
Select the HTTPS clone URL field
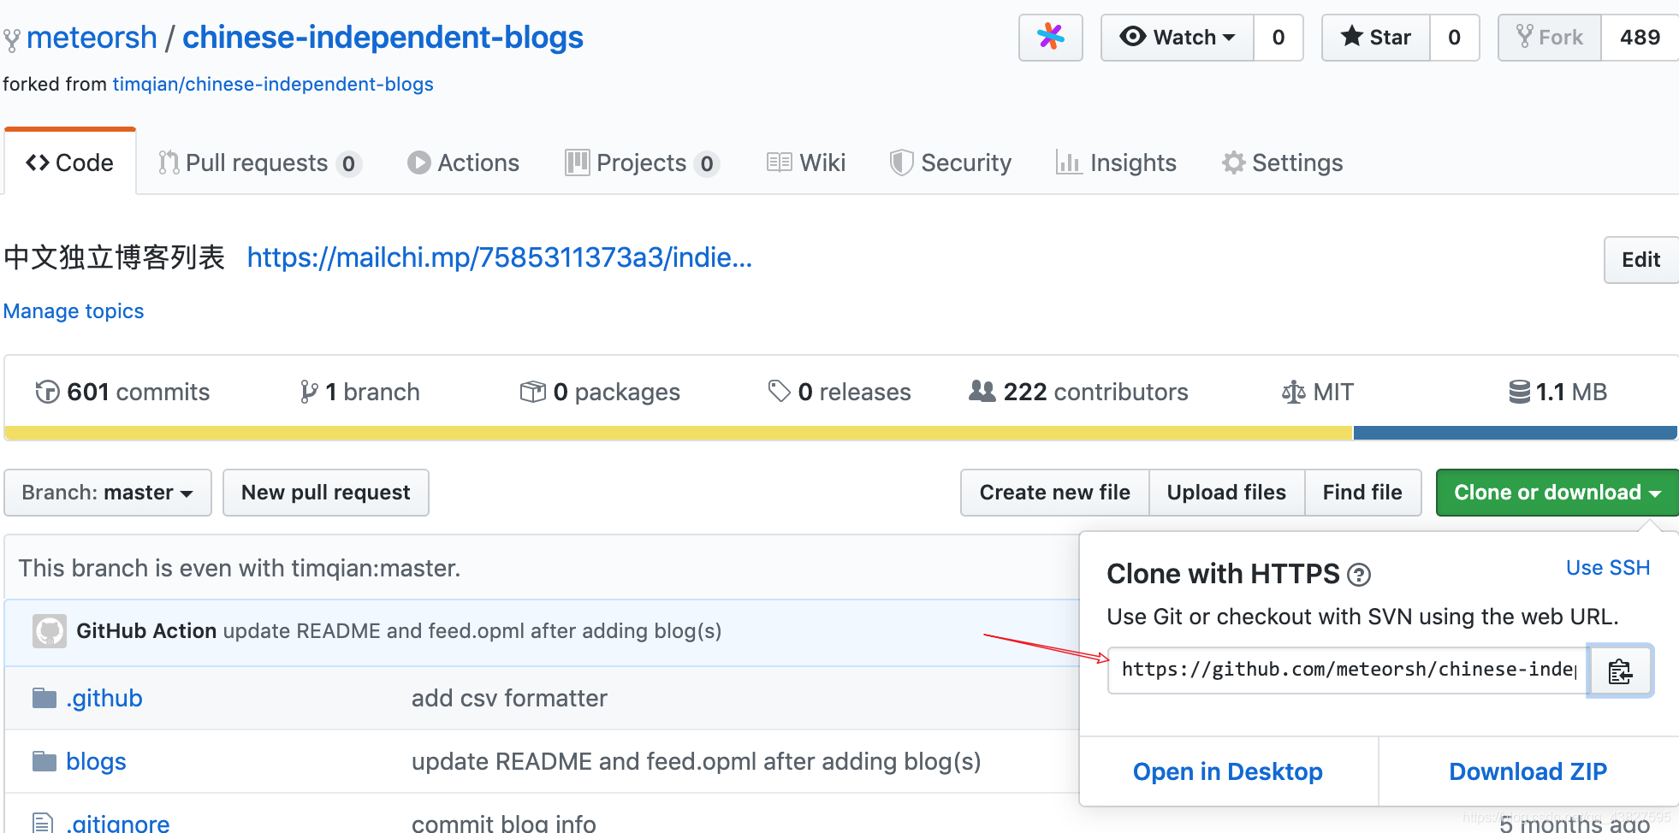[1348, 670]
